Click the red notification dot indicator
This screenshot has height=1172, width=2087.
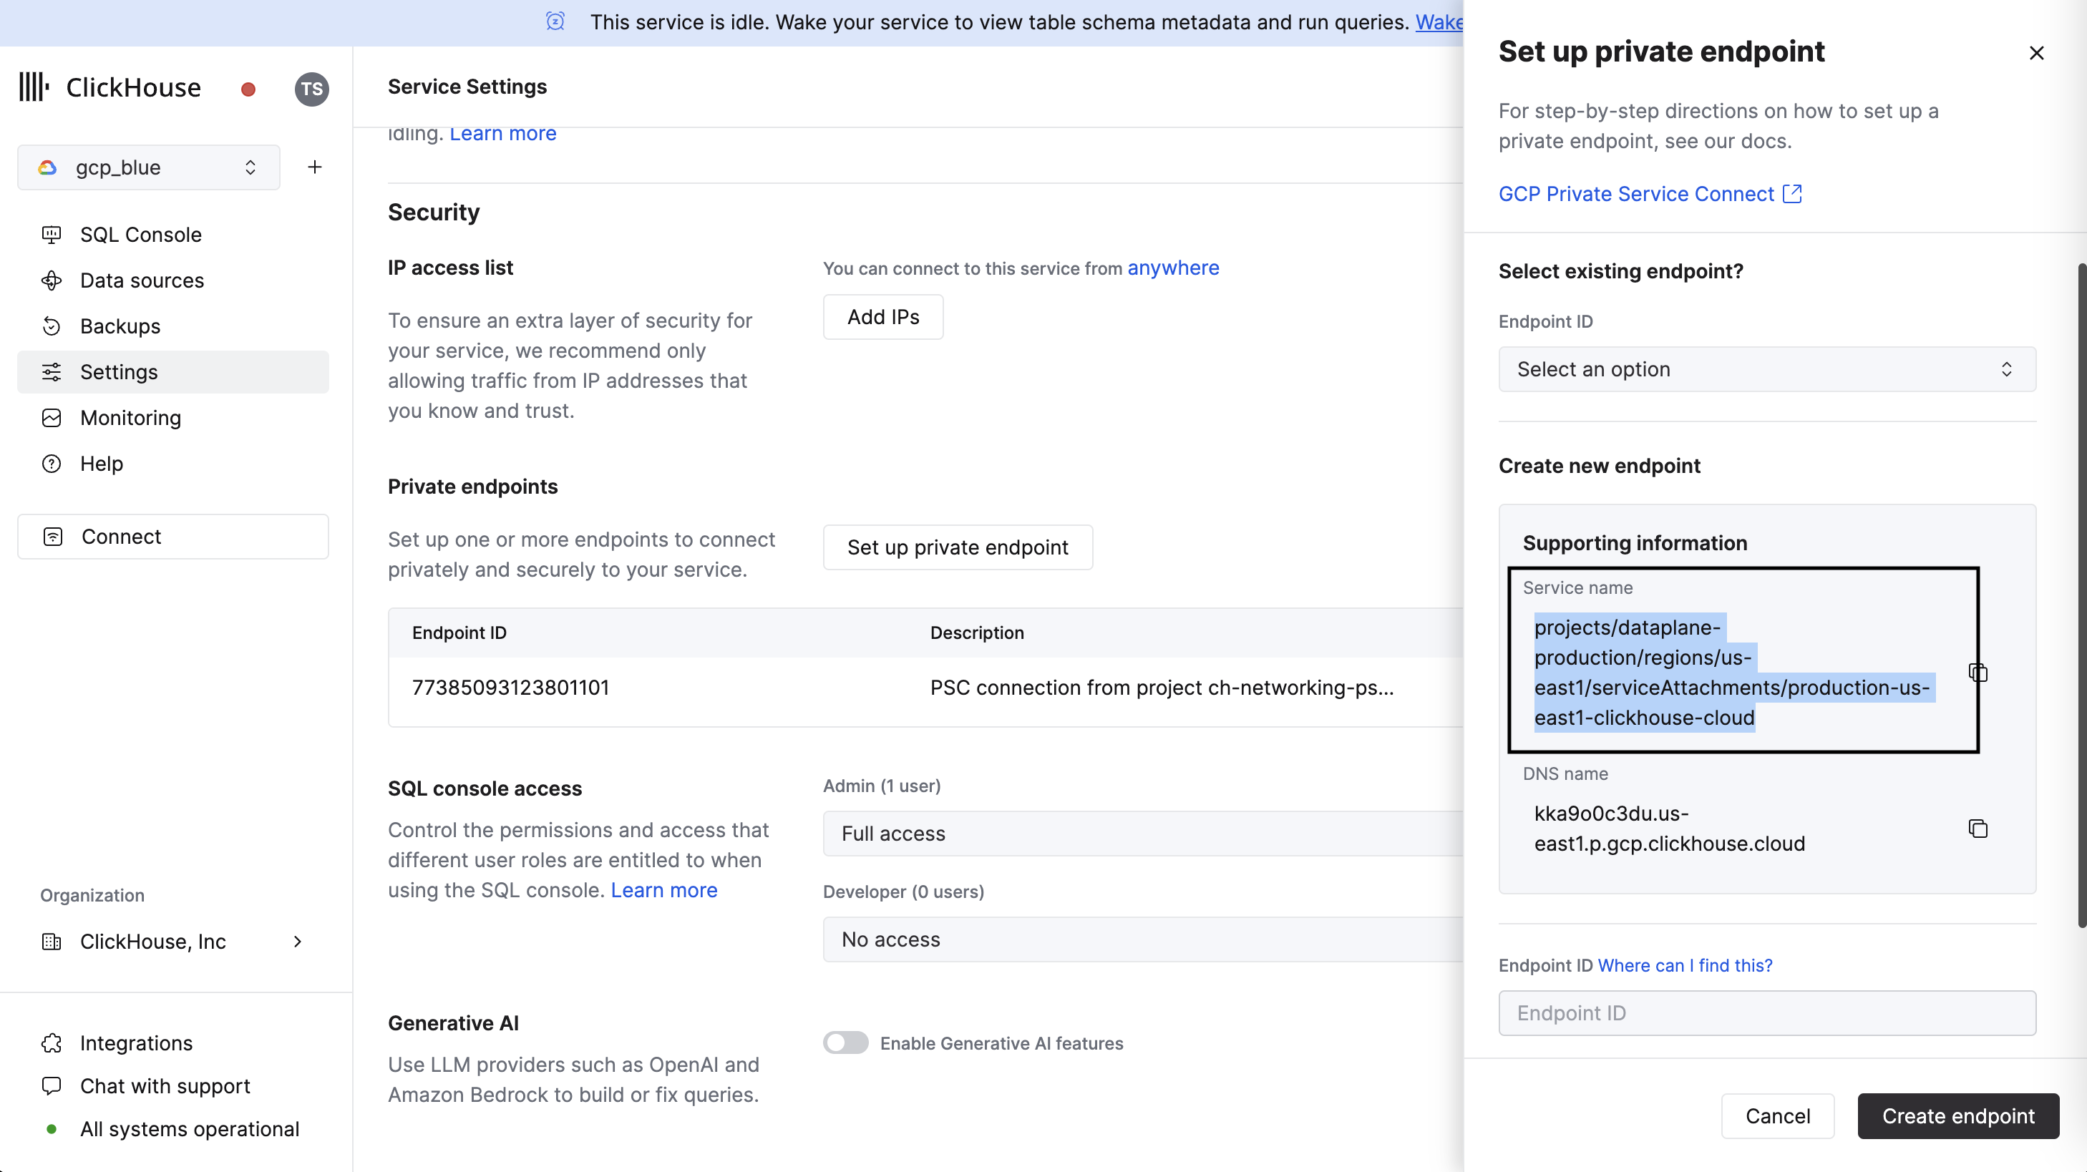click(249, 89)
